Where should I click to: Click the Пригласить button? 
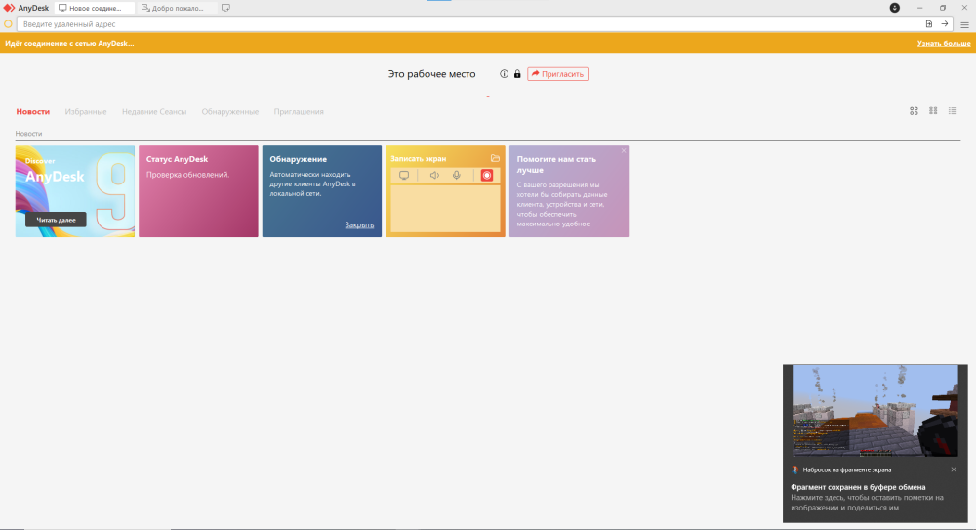coord(557,74)
